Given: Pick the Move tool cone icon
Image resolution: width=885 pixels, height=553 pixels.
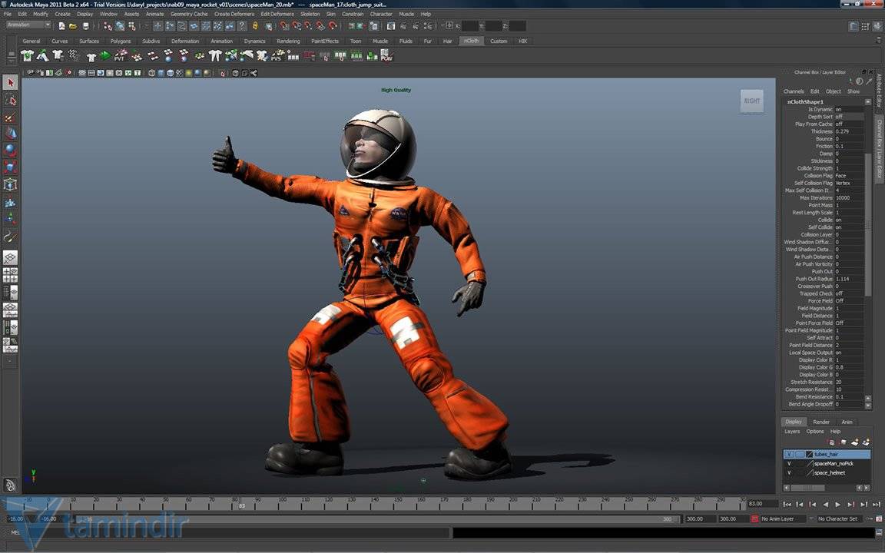Looking at the screenshot, I should pos(10,134).
